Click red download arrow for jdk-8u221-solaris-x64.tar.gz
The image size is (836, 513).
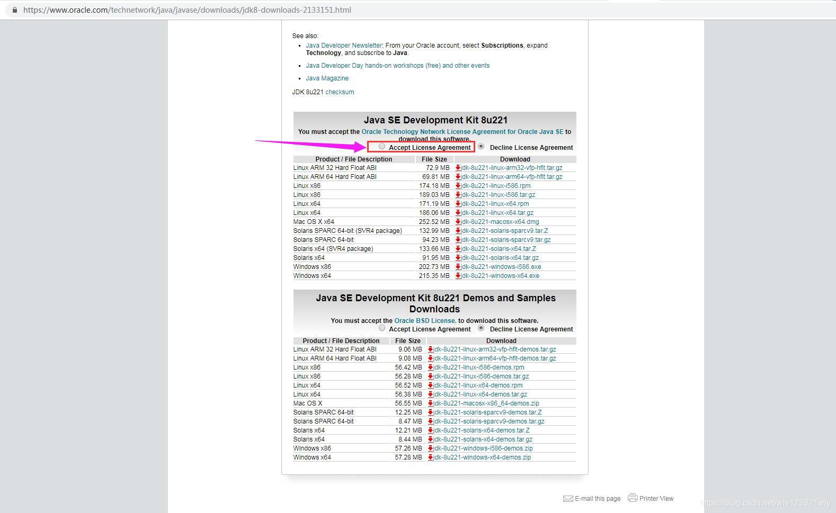458,258
